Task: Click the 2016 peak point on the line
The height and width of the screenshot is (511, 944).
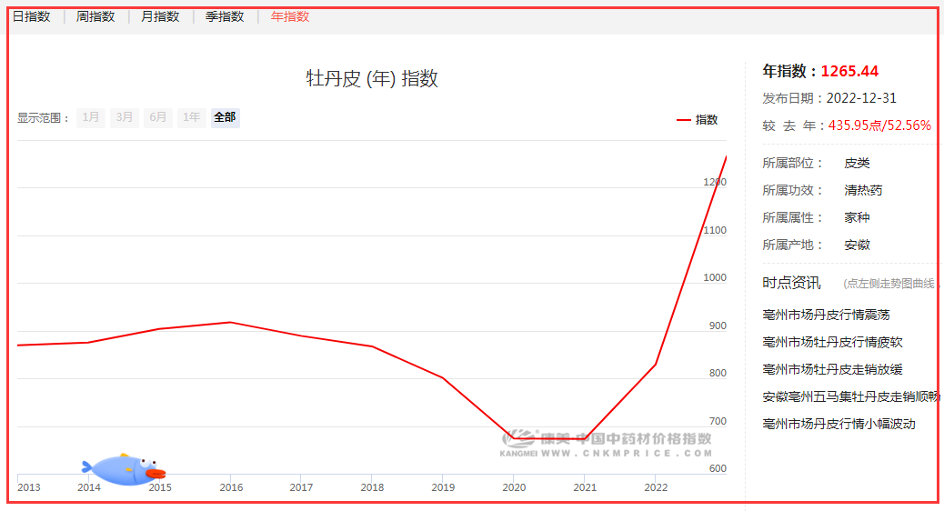Action: (x=231, y=322)
